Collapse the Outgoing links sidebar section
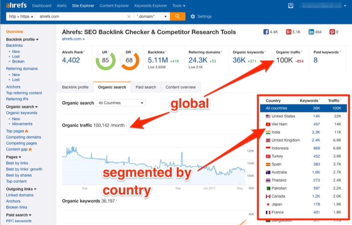The height and width of the screenshot is (225, 352). (21, 189)
